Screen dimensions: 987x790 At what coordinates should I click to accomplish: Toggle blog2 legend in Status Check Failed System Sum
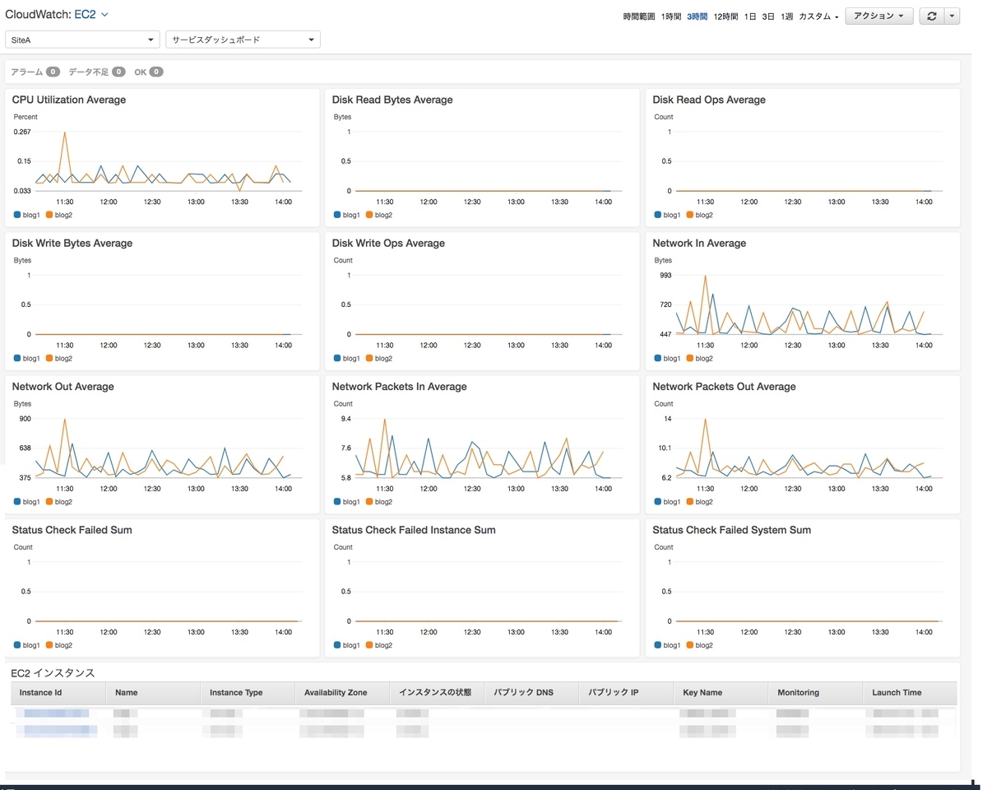700,645
